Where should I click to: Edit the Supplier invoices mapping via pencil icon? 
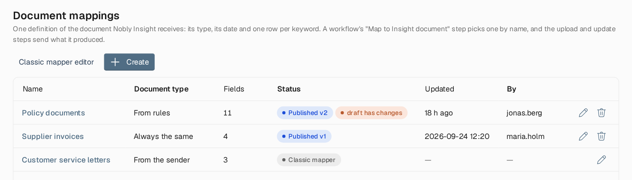(x=583, y=136)
